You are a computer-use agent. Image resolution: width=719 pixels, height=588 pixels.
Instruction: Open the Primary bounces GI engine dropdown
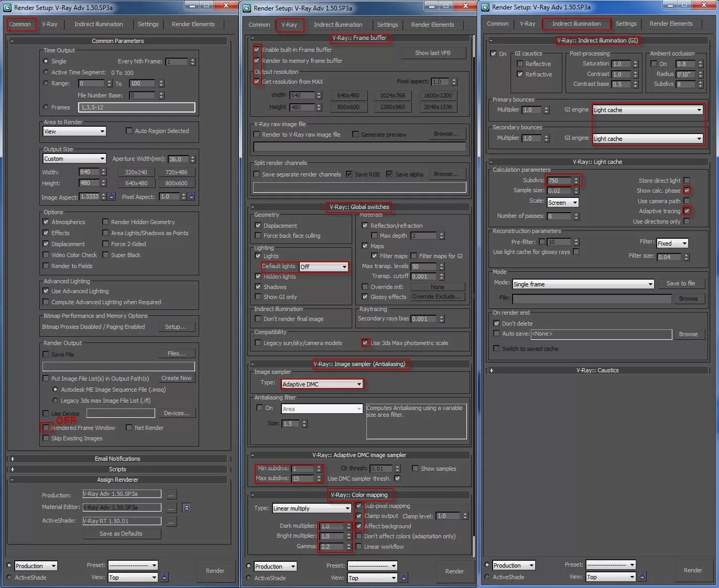pyautogui.click(x=648, y=110)
